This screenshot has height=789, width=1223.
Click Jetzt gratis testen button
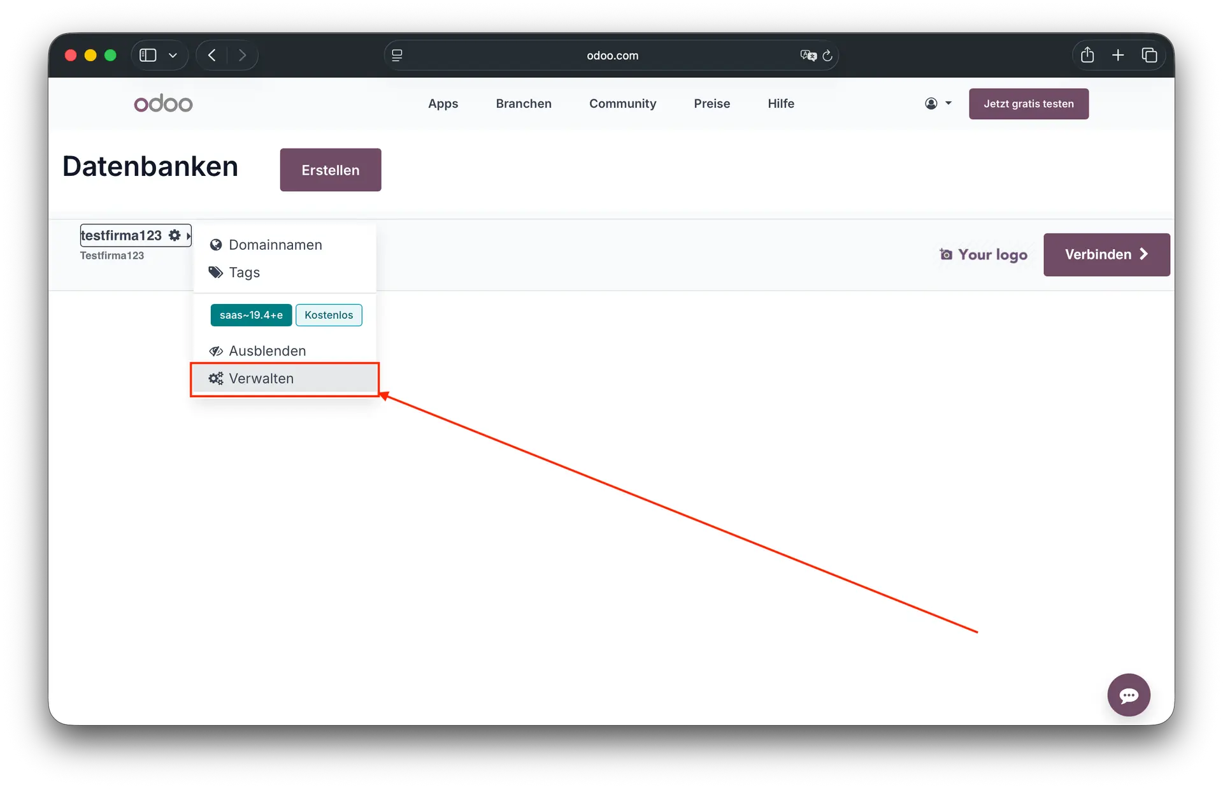[1029, 104]
